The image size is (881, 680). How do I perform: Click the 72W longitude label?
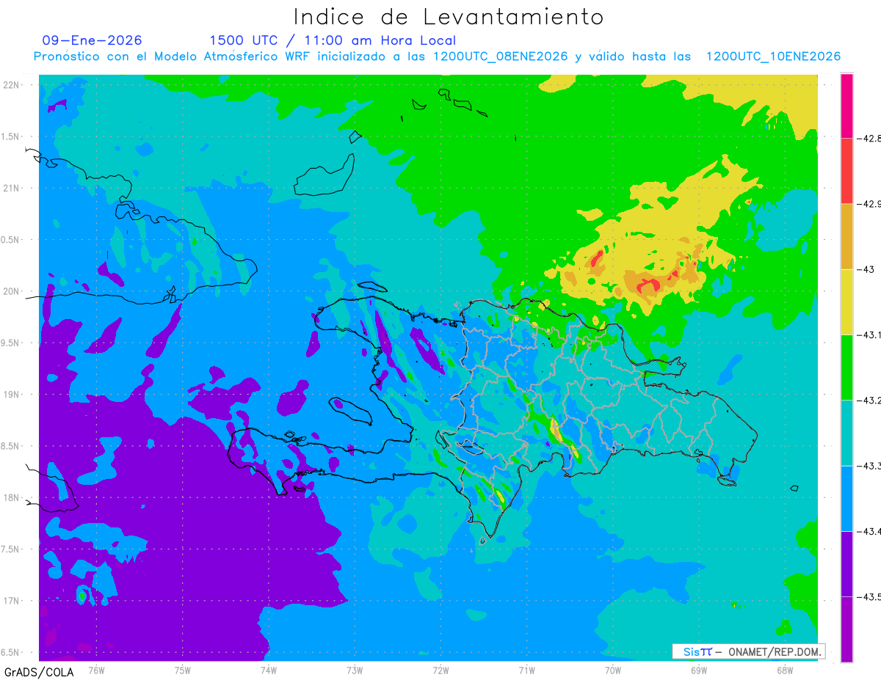(x=440, y=670)
